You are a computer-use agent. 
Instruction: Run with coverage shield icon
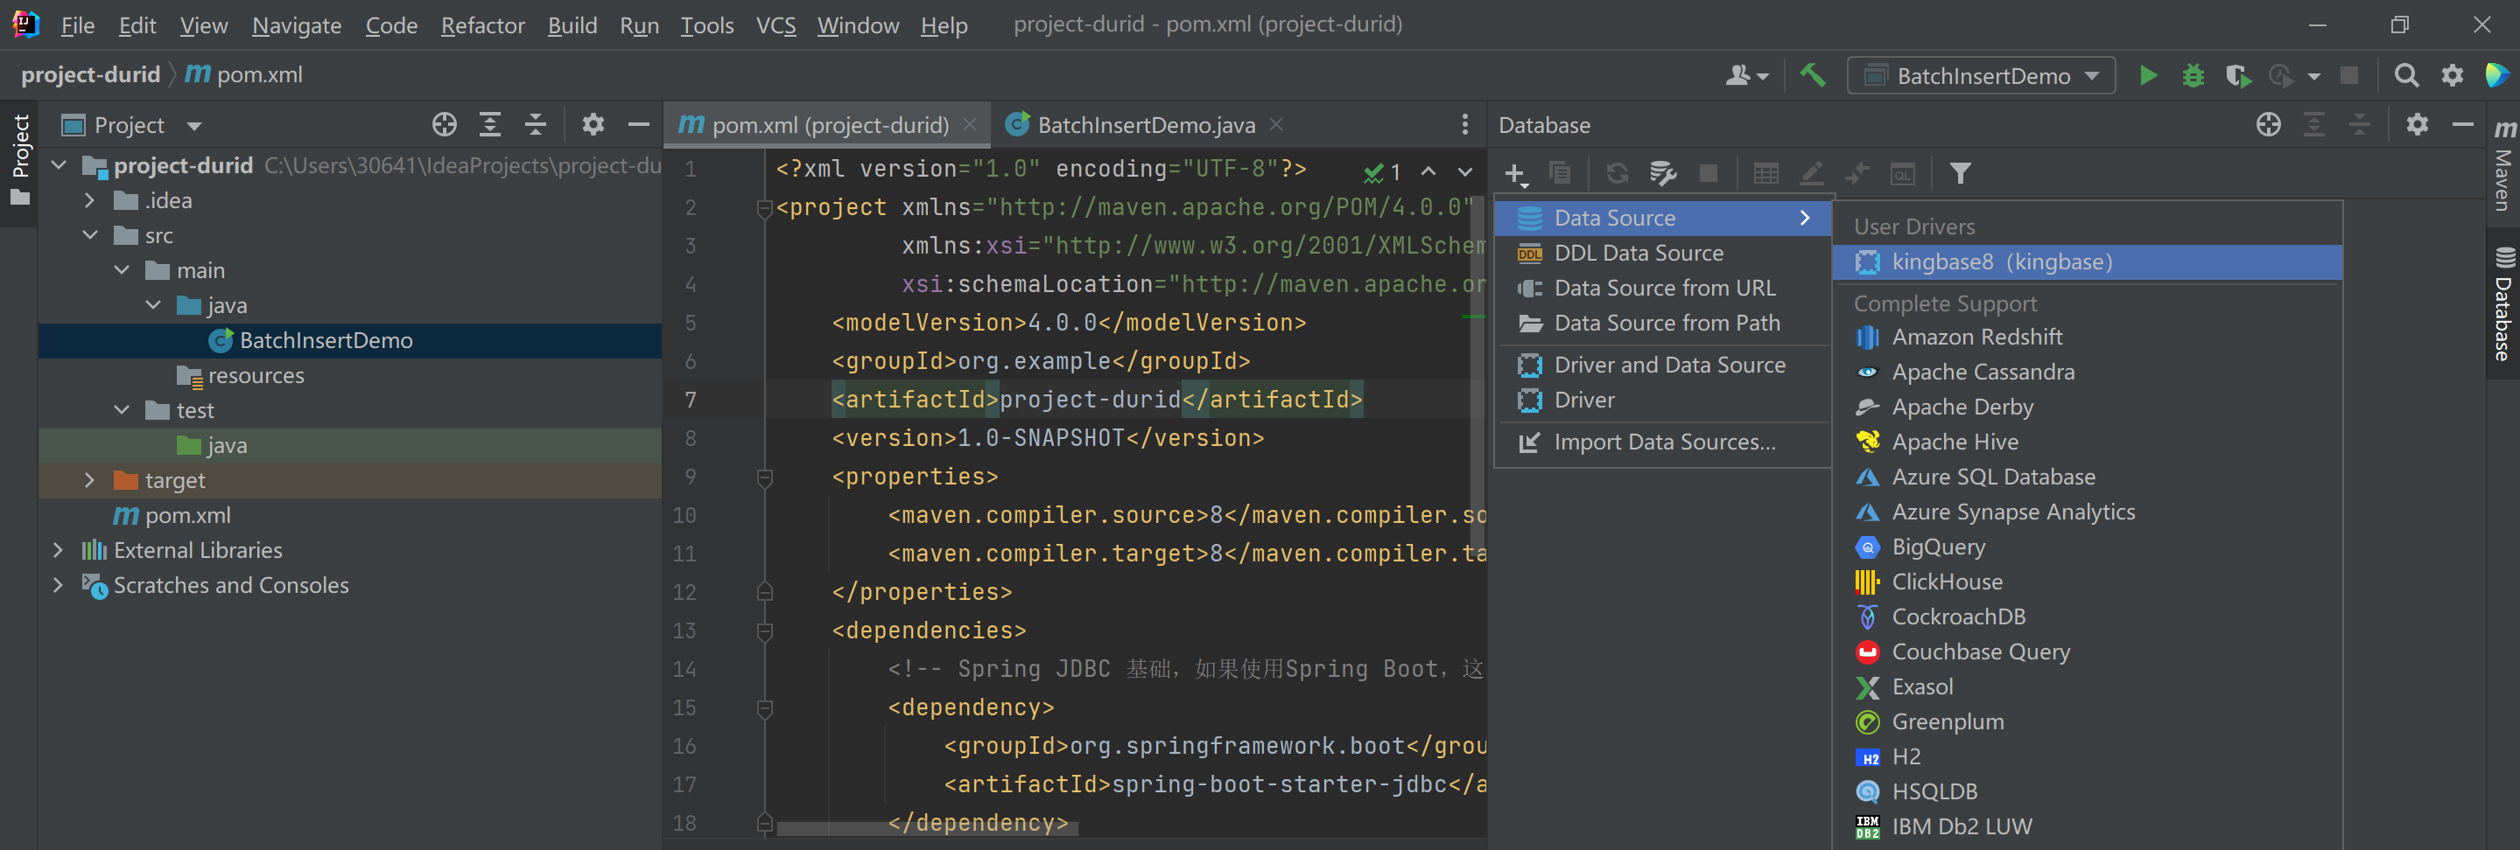(2237, 75)
